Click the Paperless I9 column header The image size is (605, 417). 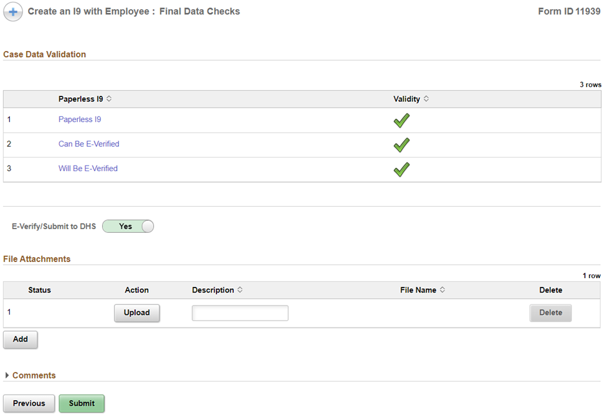click(x=80, y=99)
